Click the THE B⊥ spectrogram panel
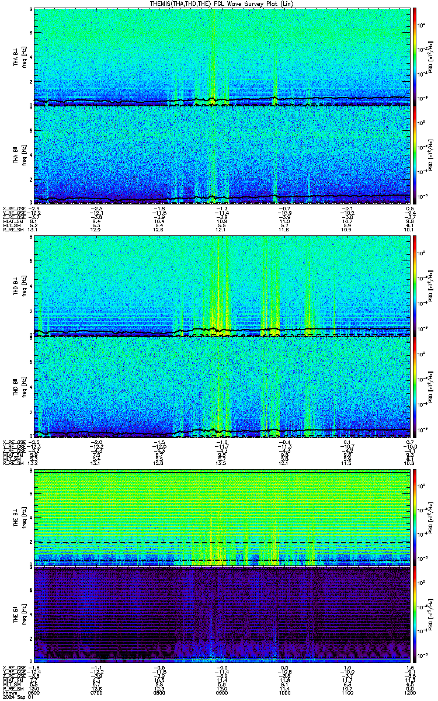 click(222, 518)
